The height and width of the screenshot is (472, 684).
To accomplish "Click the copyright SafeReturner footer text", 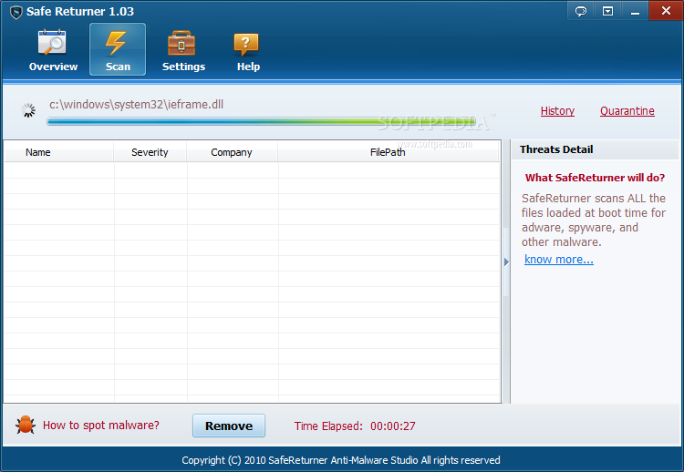I will (x=341, y=460).
